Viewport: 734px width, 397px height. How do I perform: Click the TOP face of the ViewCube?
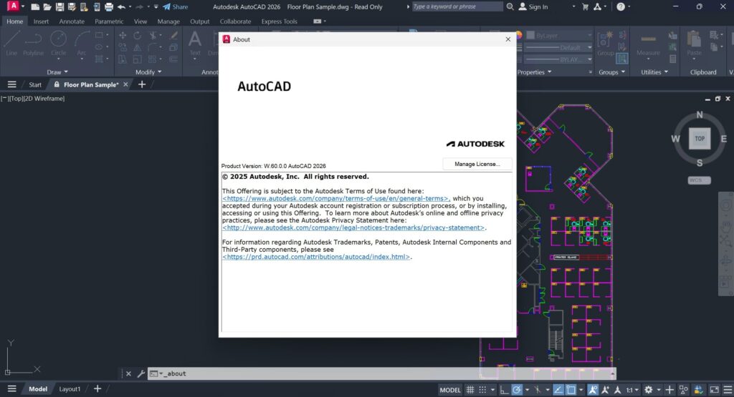pos(700,138)
